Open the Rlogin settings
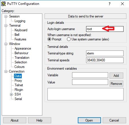 click(19, 90)
